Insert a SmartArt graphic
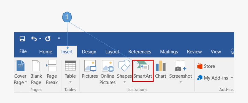The image size is (248, 103). pyautogui.click(x=143, y=71)
